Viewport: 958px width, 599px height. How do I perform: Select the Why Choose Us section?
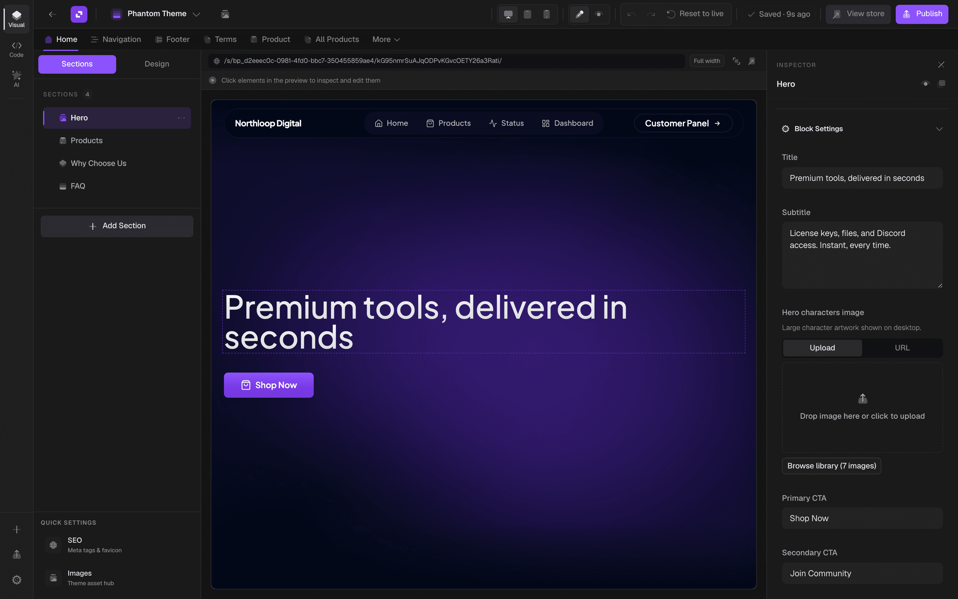pyautogui.click(x=117, y=163)
